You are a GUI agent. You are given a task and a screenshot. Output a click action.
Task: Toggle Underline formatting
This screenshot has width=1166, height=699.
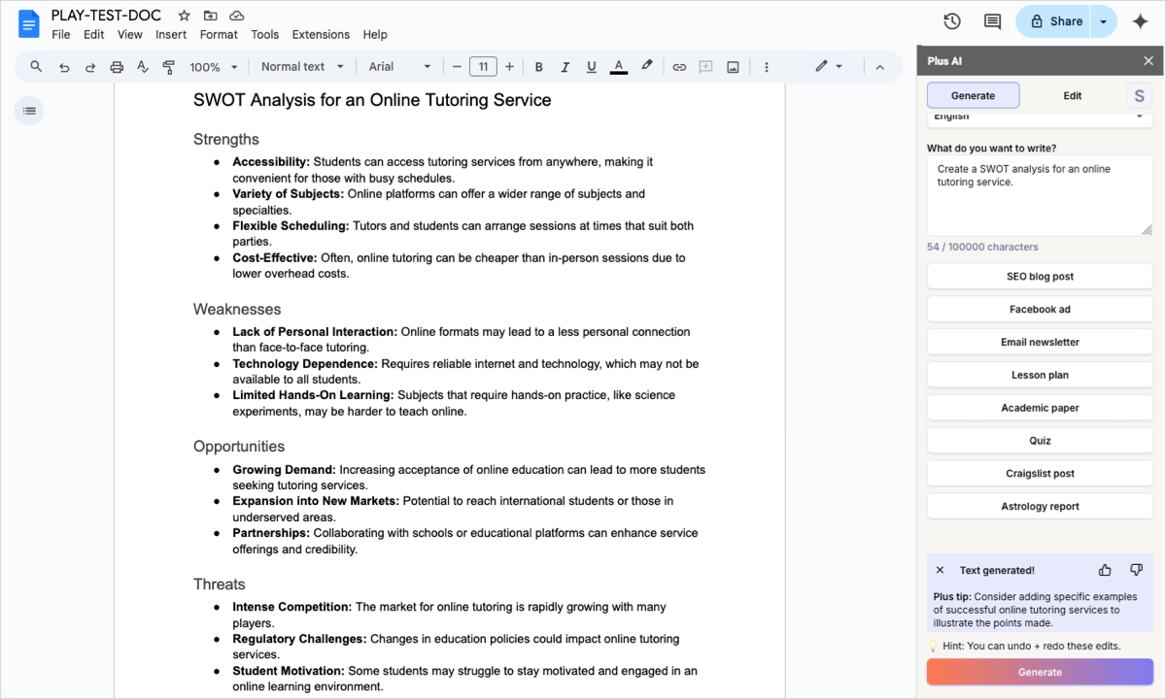click(x=592, y=67)
